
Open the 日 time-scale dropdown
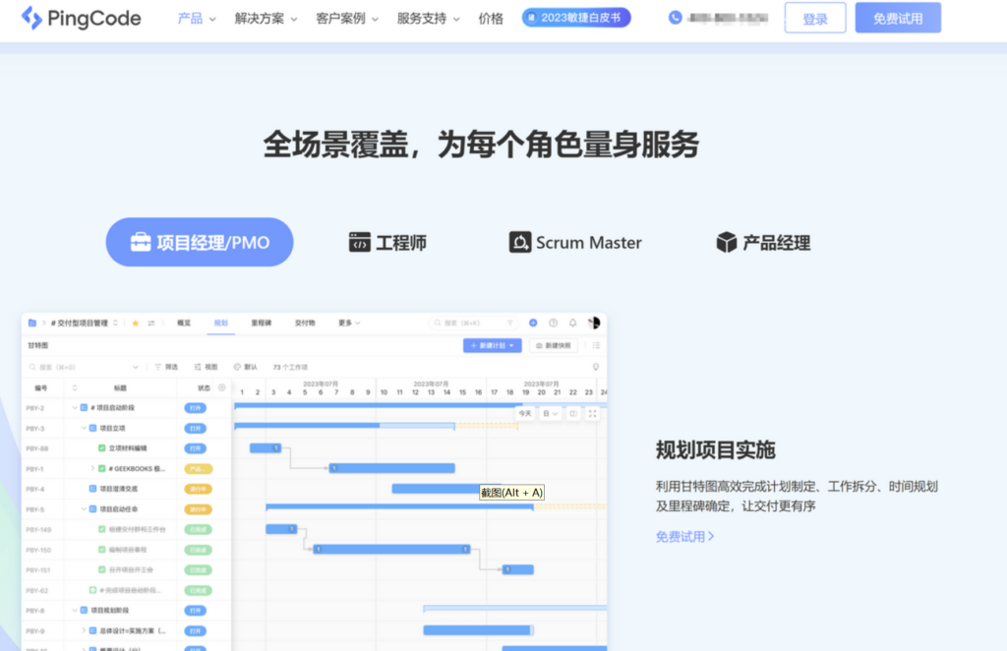549,412
